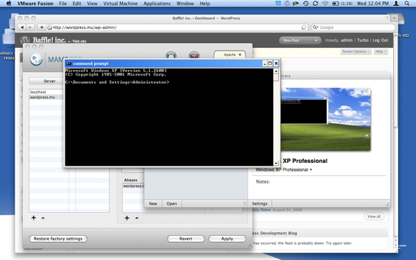Screen dimensions: 416x260
Task: Click Restore factory settings button
Action: tap(58, 239)
